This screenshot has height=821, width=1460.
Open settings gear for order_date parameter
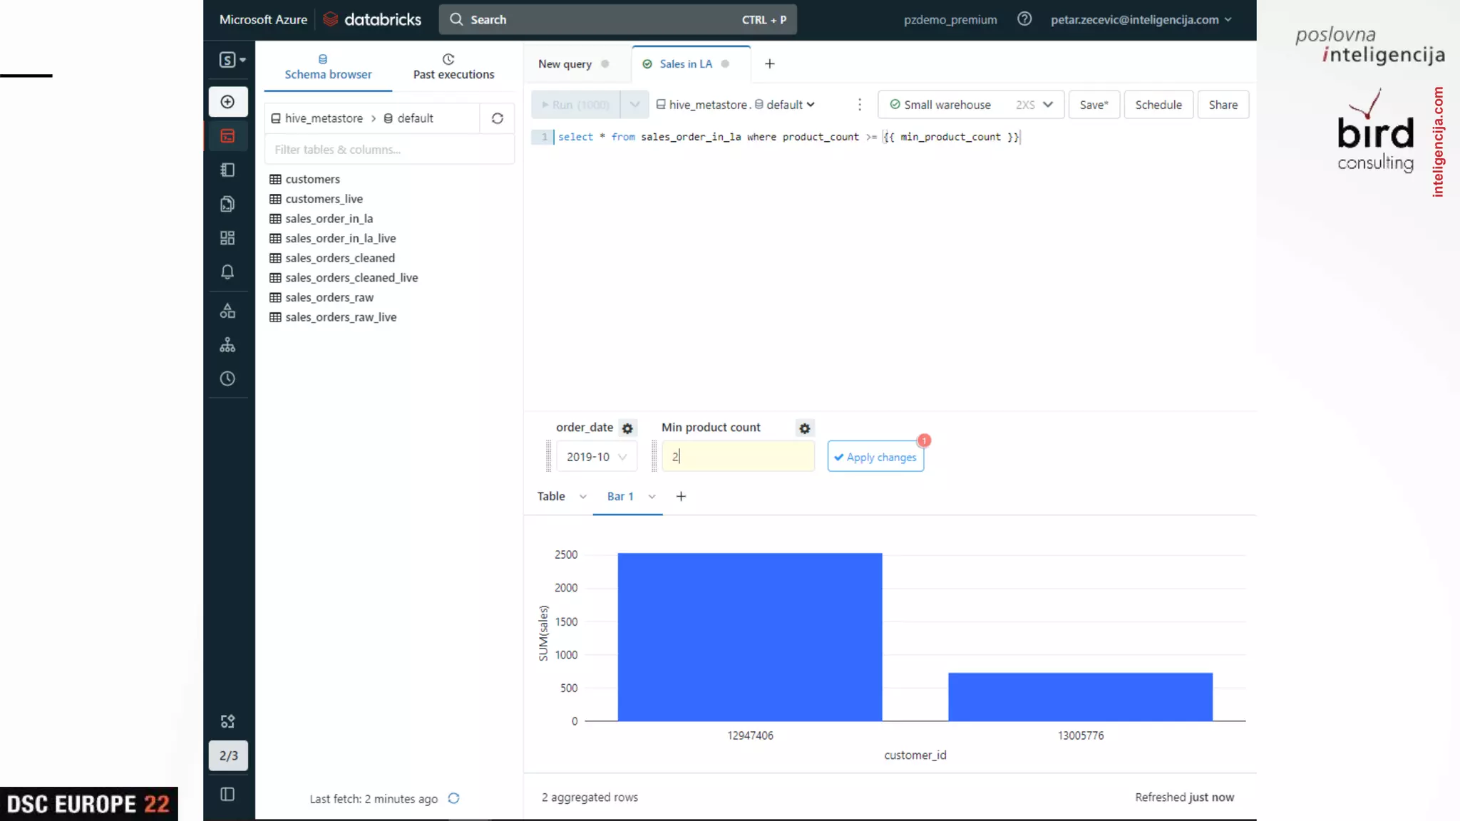click(x=627, y=428)
